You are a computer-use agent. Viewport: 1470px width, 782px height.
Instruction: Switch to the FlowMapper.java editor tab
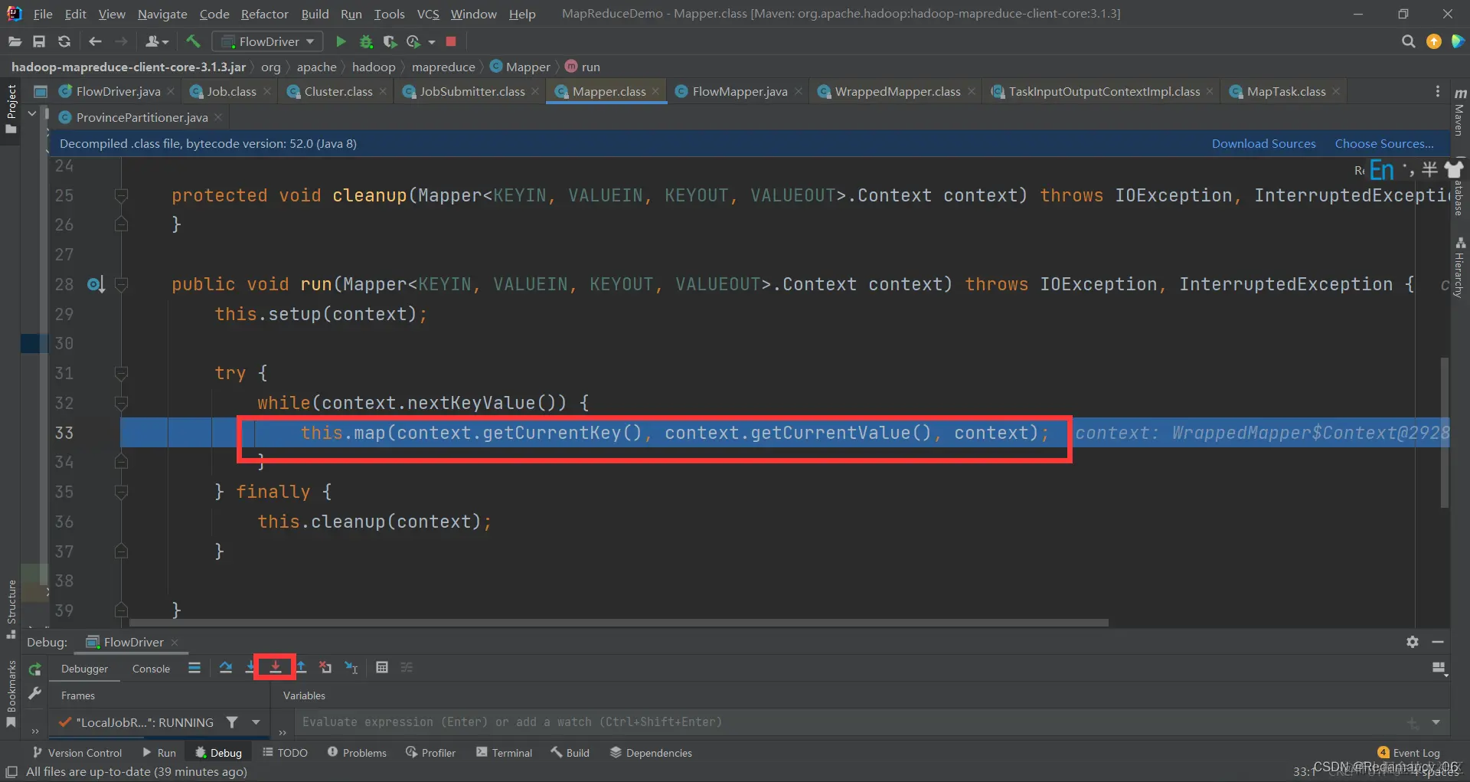[739, 91]
